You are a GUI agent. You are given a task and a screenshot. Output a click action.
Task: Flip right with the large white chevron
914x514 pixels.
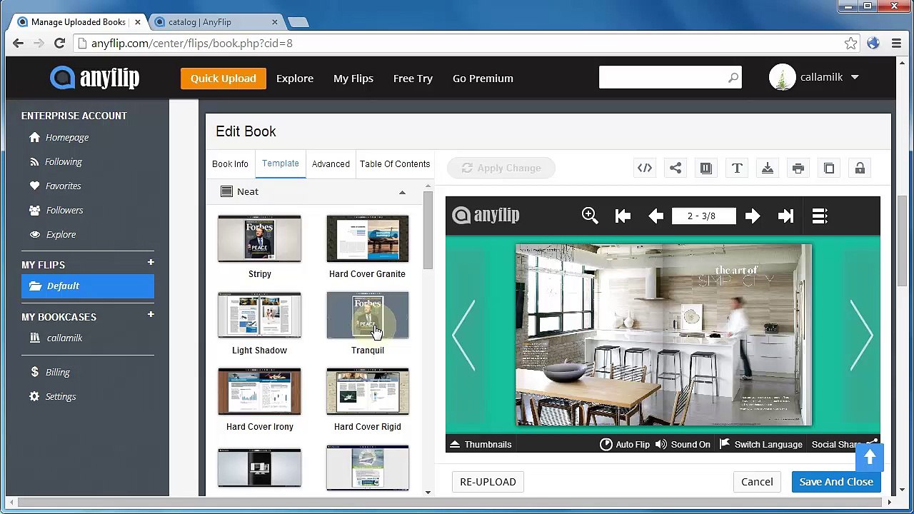861,335
